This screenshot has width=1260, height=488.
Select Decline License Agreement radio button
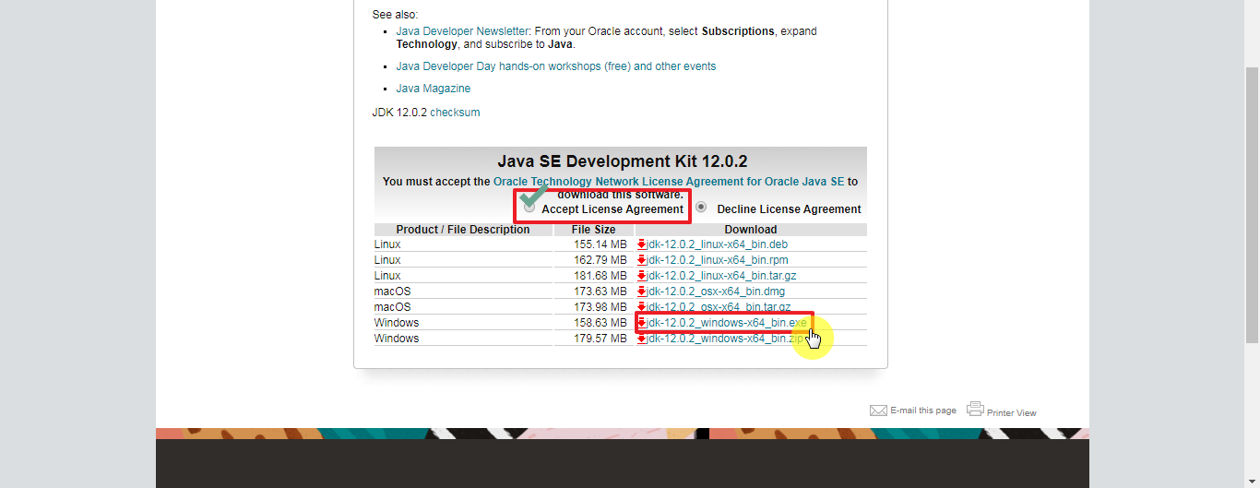(x=701, y=208)
